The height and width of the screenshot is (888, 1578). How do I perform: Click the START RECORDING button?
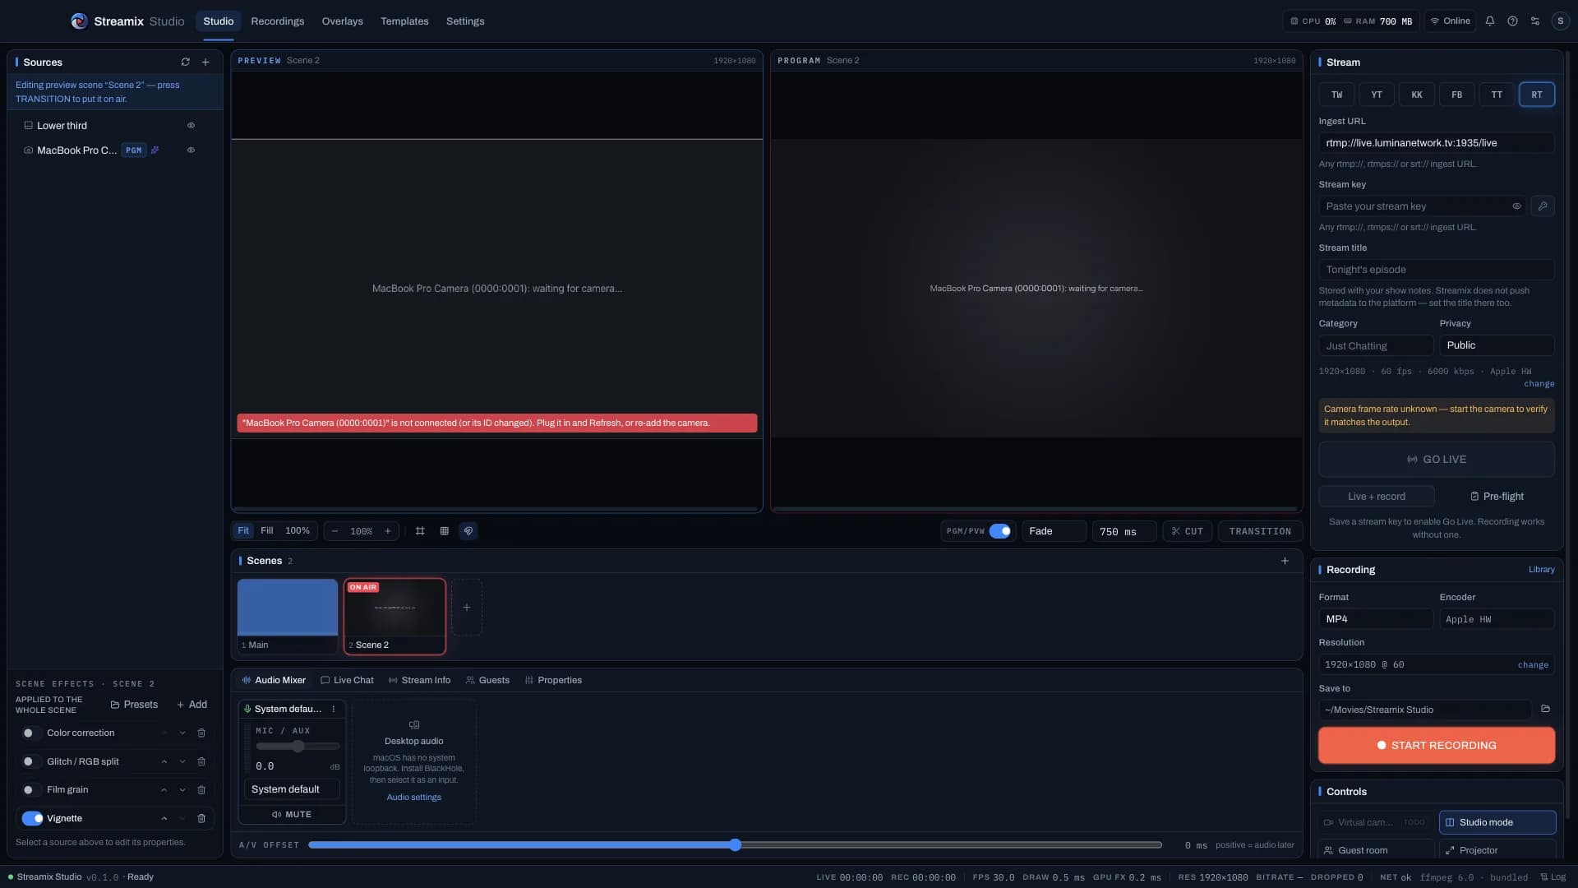[x=1437, y=746]
